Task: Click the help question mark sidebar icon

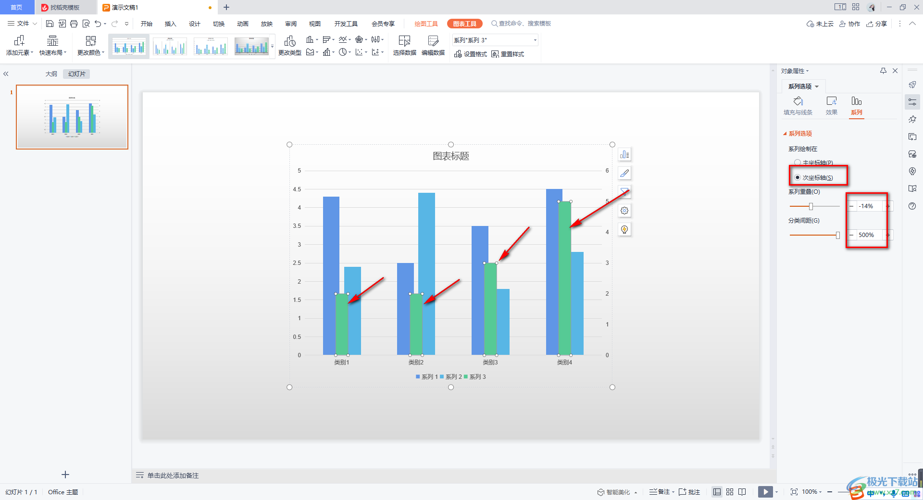Action: (912, 206)
